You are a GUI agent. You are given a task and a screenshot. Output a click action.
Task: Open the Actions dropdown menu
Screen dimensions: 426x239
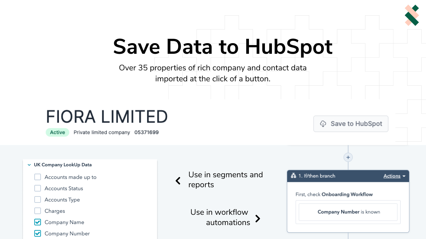click(394, 176)
